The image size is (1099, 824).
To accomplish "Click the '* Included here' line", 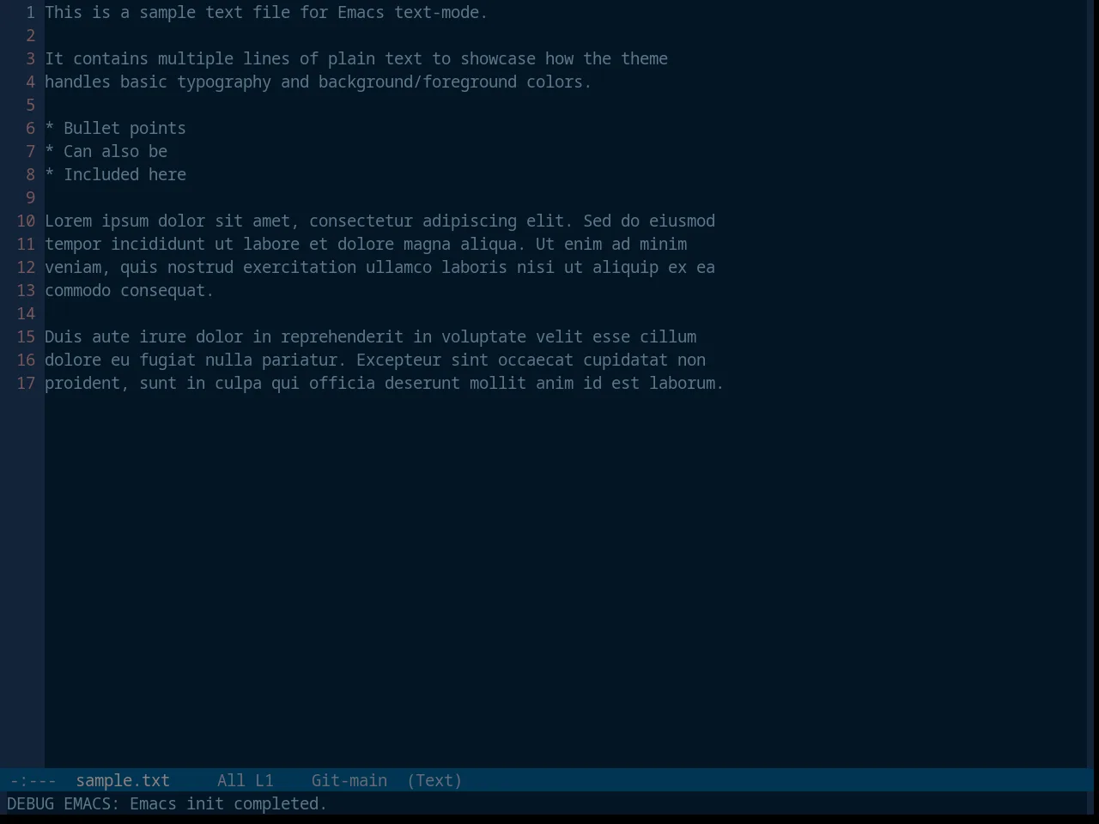I will (115, 174).
